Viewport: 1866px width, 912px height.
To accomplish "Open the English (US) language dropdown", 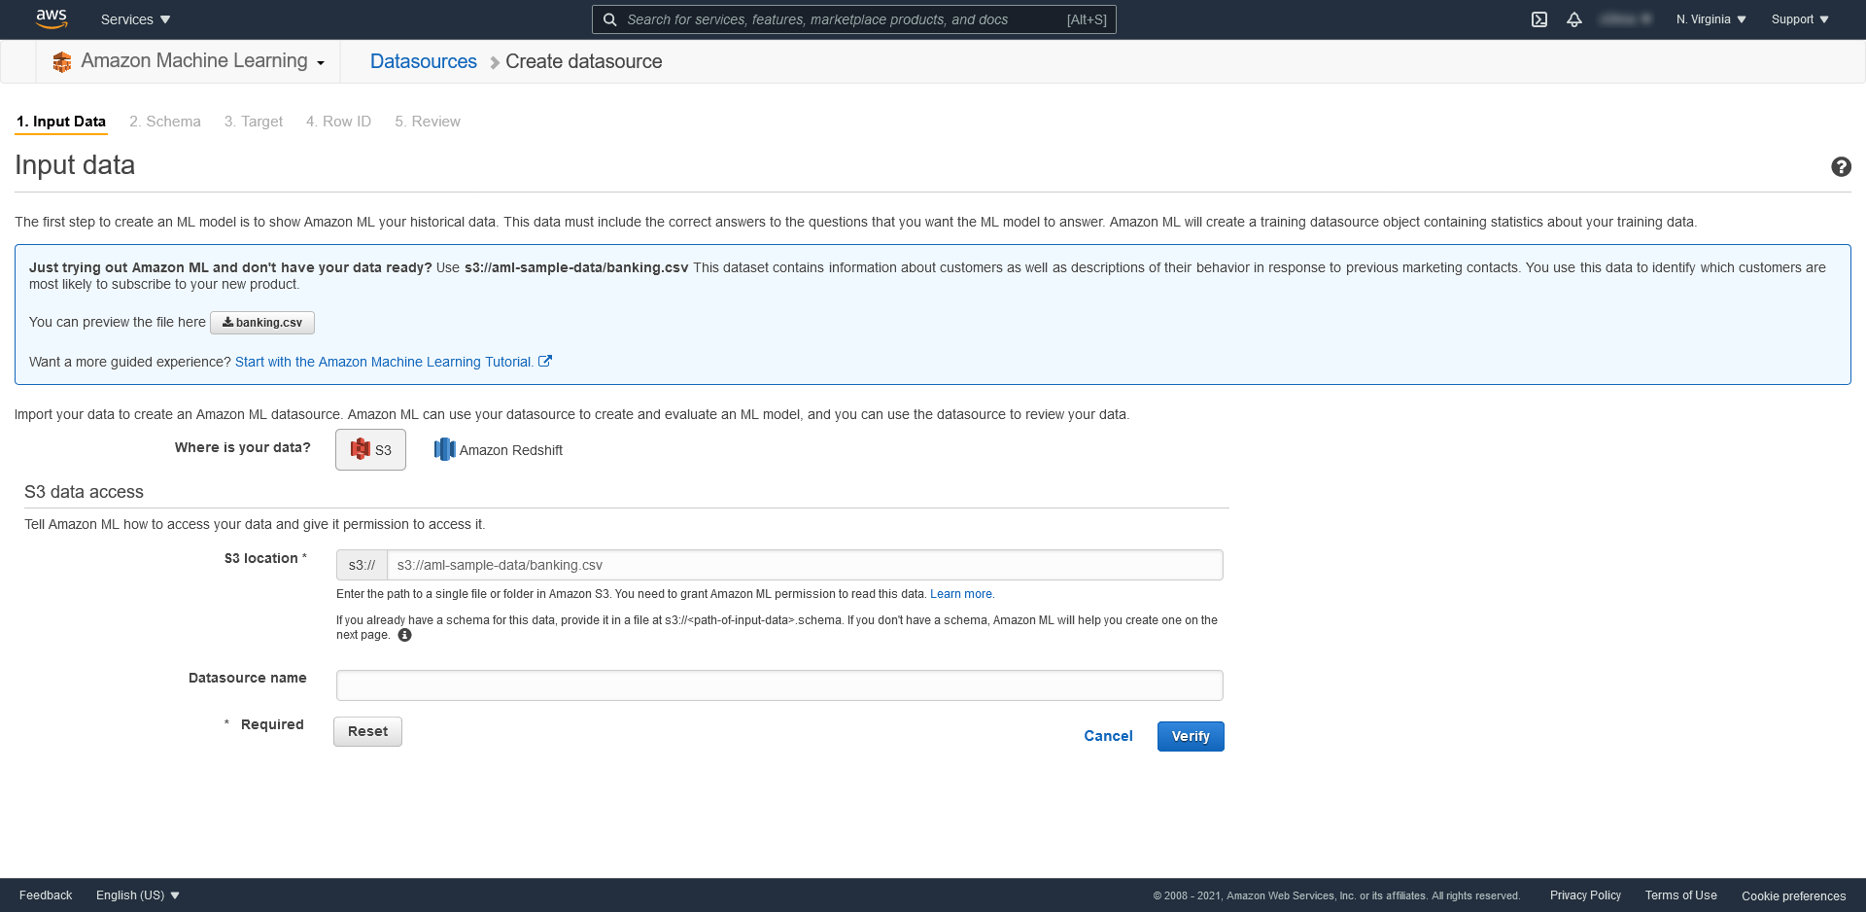I will coord(138,895).
